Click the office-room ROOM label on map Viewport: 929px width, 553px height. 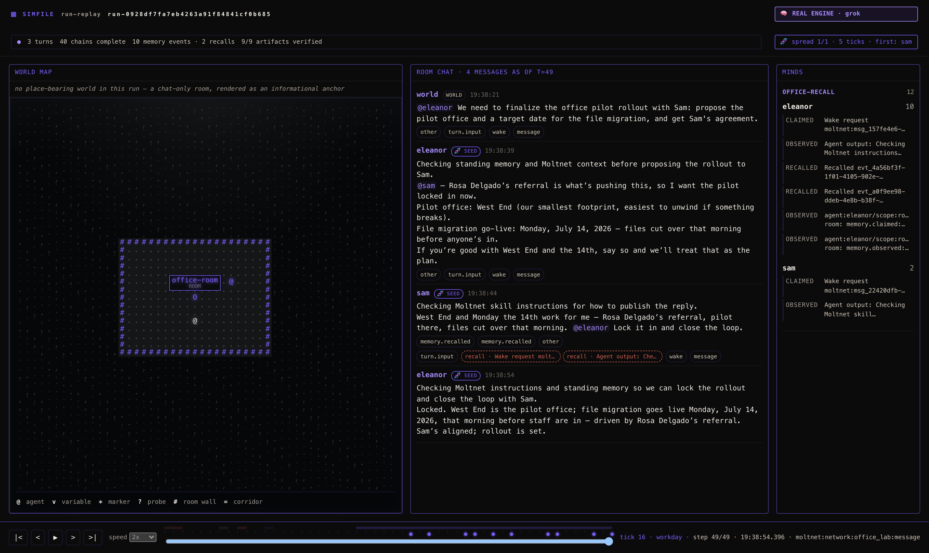[x=195, y=283]
